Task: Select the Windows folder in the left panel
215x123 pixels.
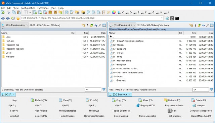Action: click(x=54, y=57)
